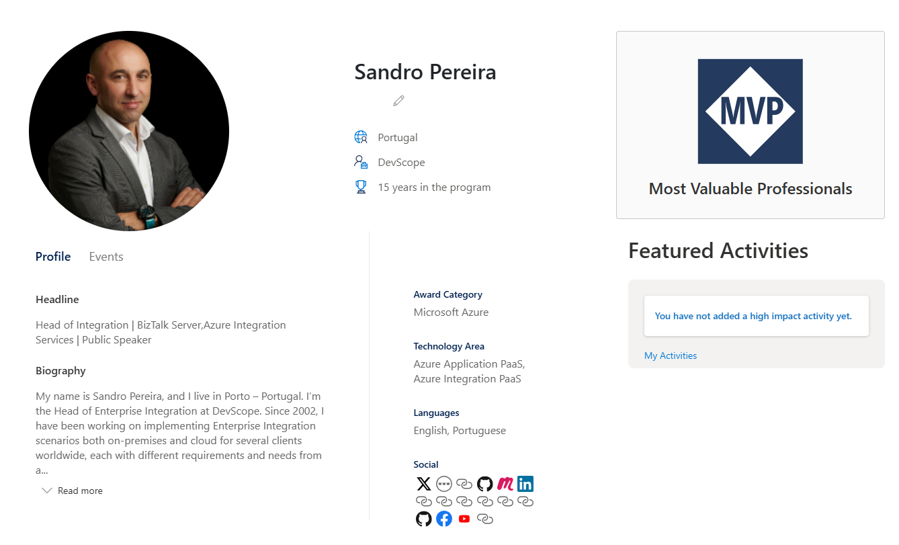Open the X (Twitter) social profile icon
899x545 pixels.
click(424, 484)
